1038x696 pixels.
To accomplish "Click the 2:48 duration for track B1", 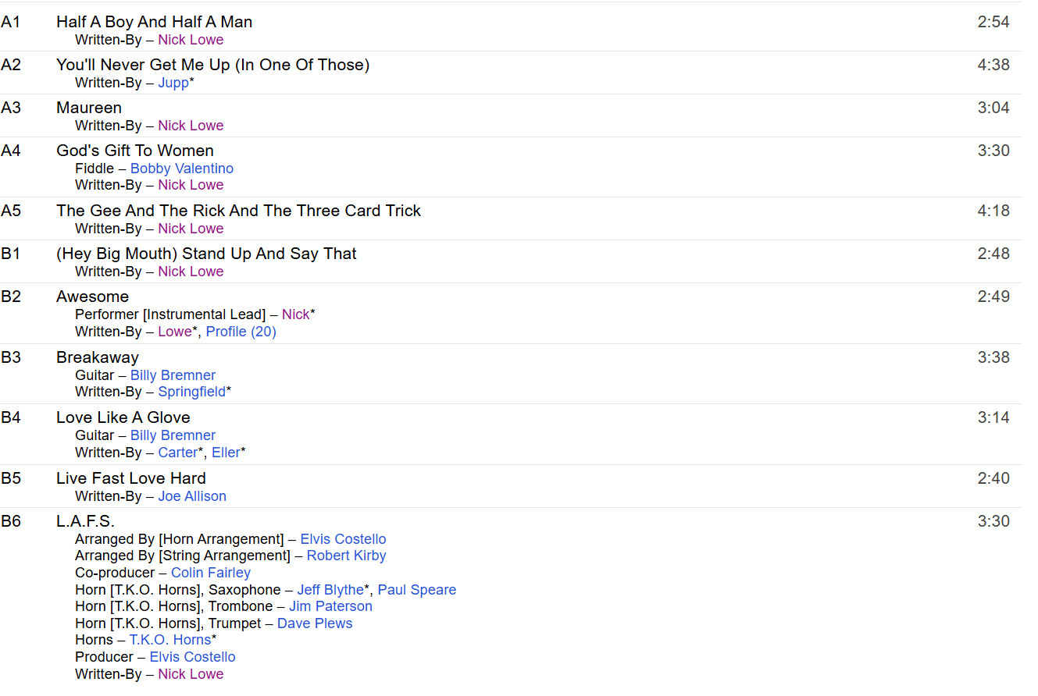I will [993, 254].
